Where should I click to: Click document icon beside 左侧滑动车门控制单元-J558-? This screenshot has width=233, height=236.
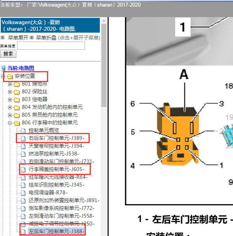pos(23,217)
